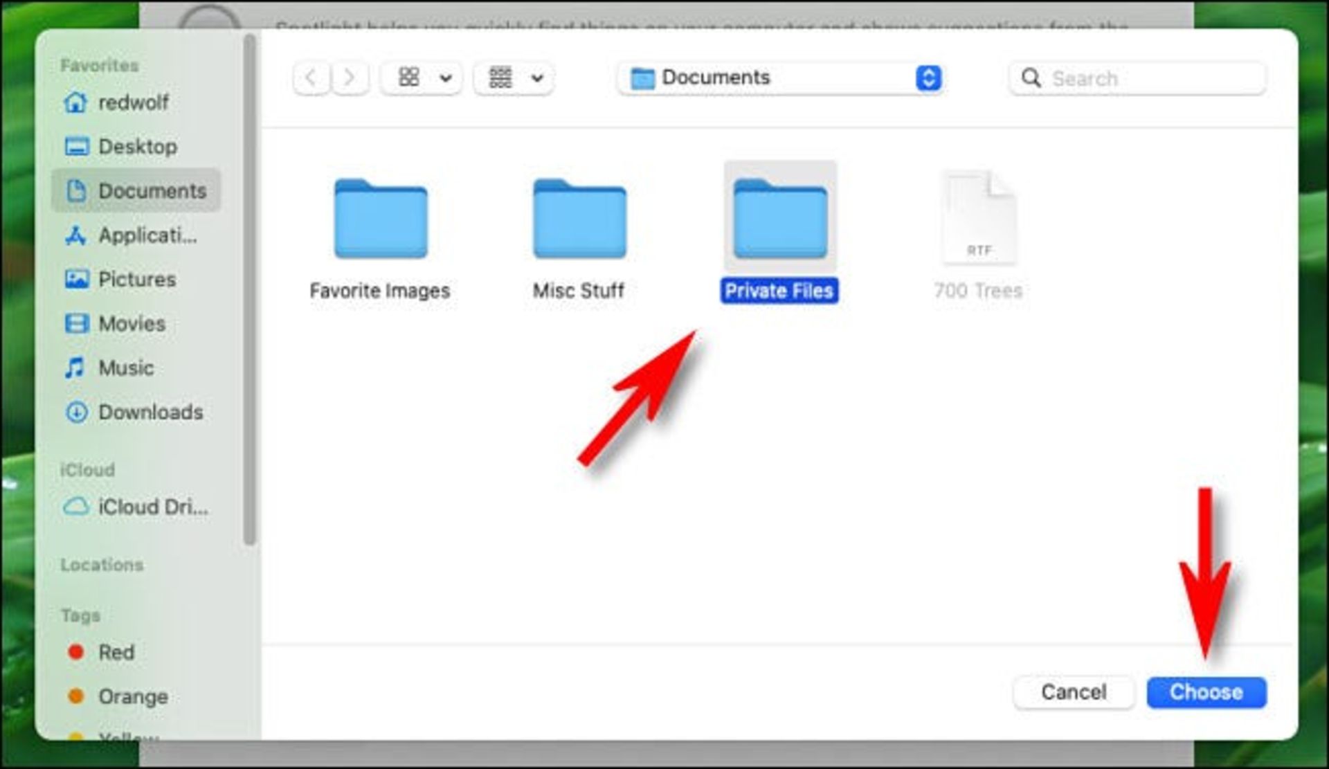This screenshot has width=1329, height=769.
Task: Select the Misc Stuff folder
Action: [x=579, y=220]
